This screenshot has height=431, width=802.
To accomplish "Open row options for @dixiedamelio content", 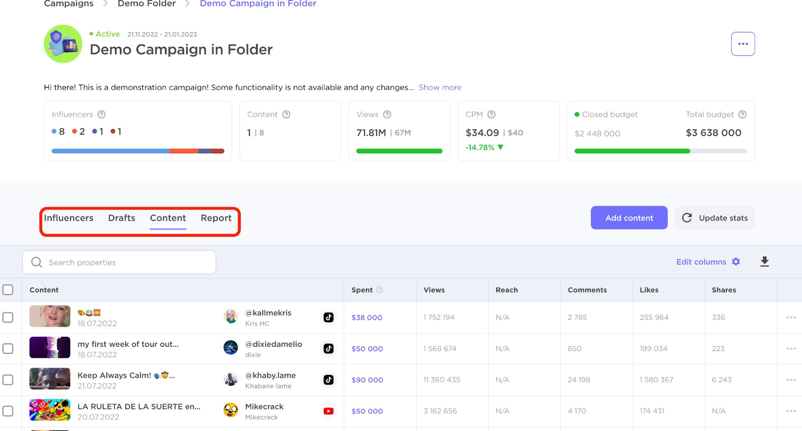I will pos(791,348).
